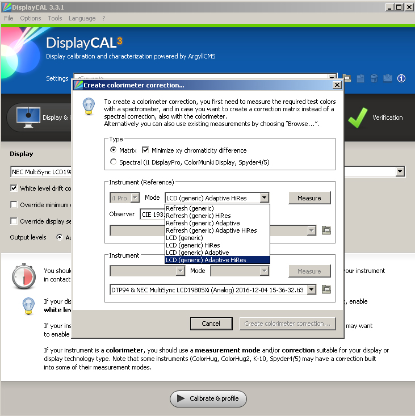Click the Cancel button
The width and height of the screenshot is (415, 416).
pos(211,323)
